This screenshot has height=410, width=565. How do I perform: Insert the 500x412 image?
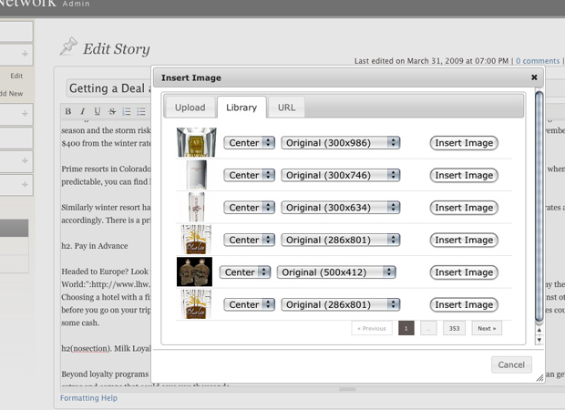[464, 272]
